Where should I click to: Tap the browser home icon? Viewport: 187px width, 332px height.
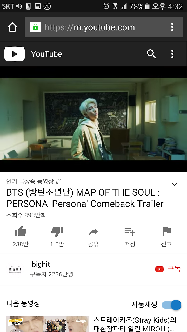(x=12, y=27)
